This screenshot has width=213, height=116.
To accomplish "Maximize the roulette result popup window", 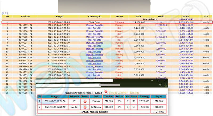I will pos(158,81).
